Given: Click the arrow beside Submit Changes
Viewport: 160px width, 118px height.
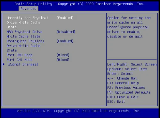Looking at the screenshot, I should click(4, 64).
